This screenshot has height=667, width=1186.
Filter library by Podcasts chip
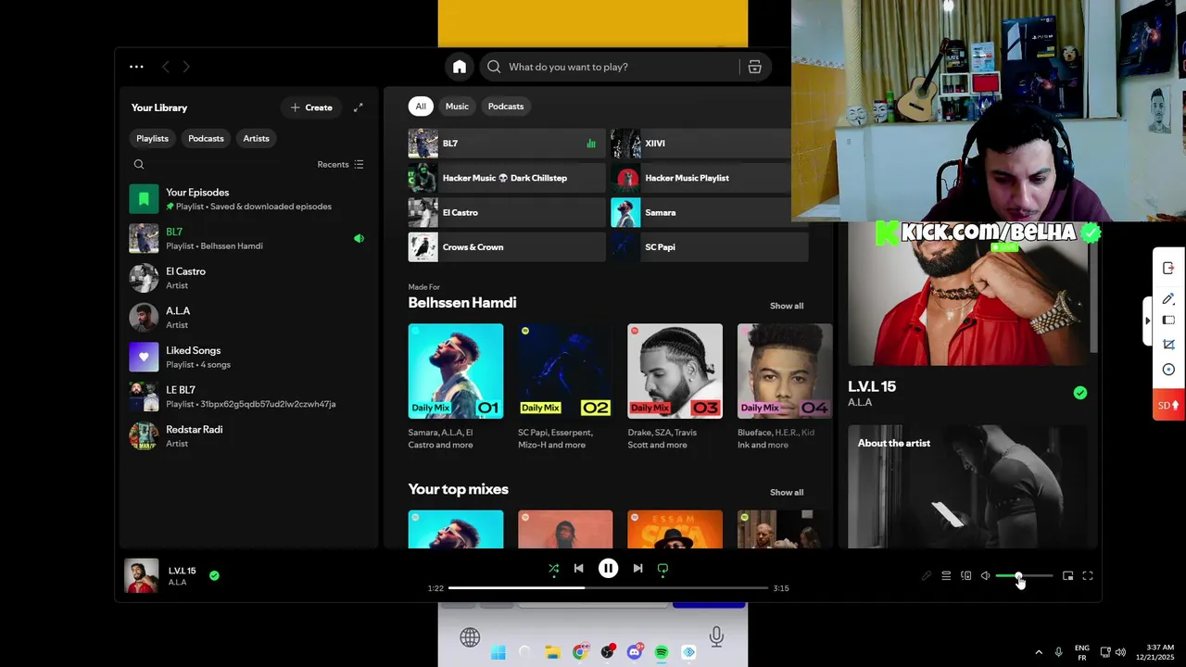tap(206, 138)
